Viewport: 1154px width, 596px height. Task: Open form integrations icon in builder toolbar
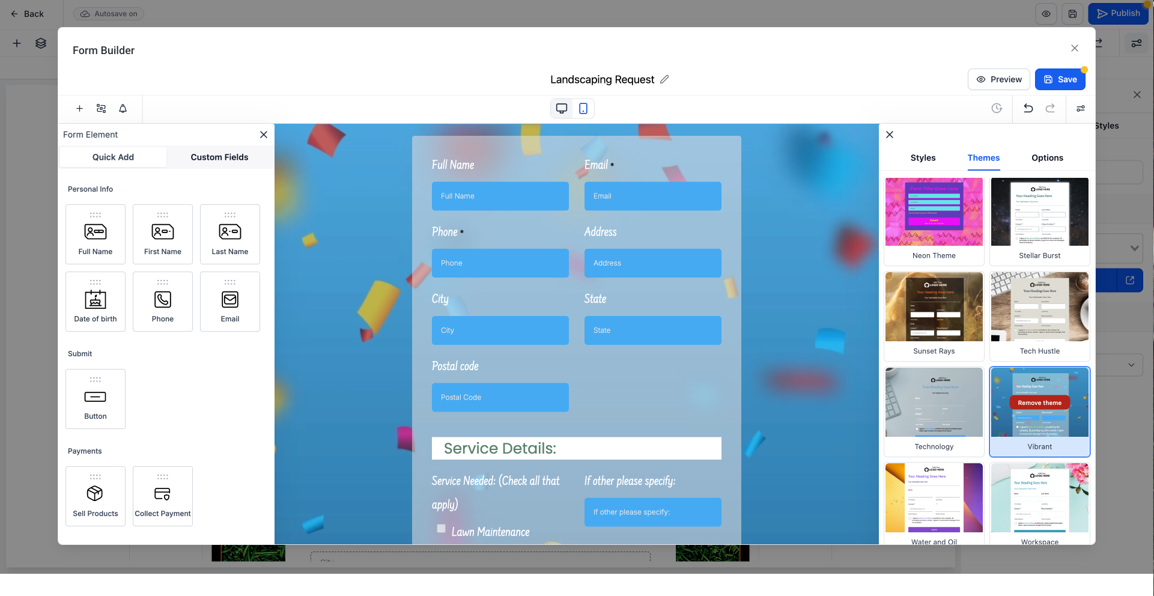point(101,109)
